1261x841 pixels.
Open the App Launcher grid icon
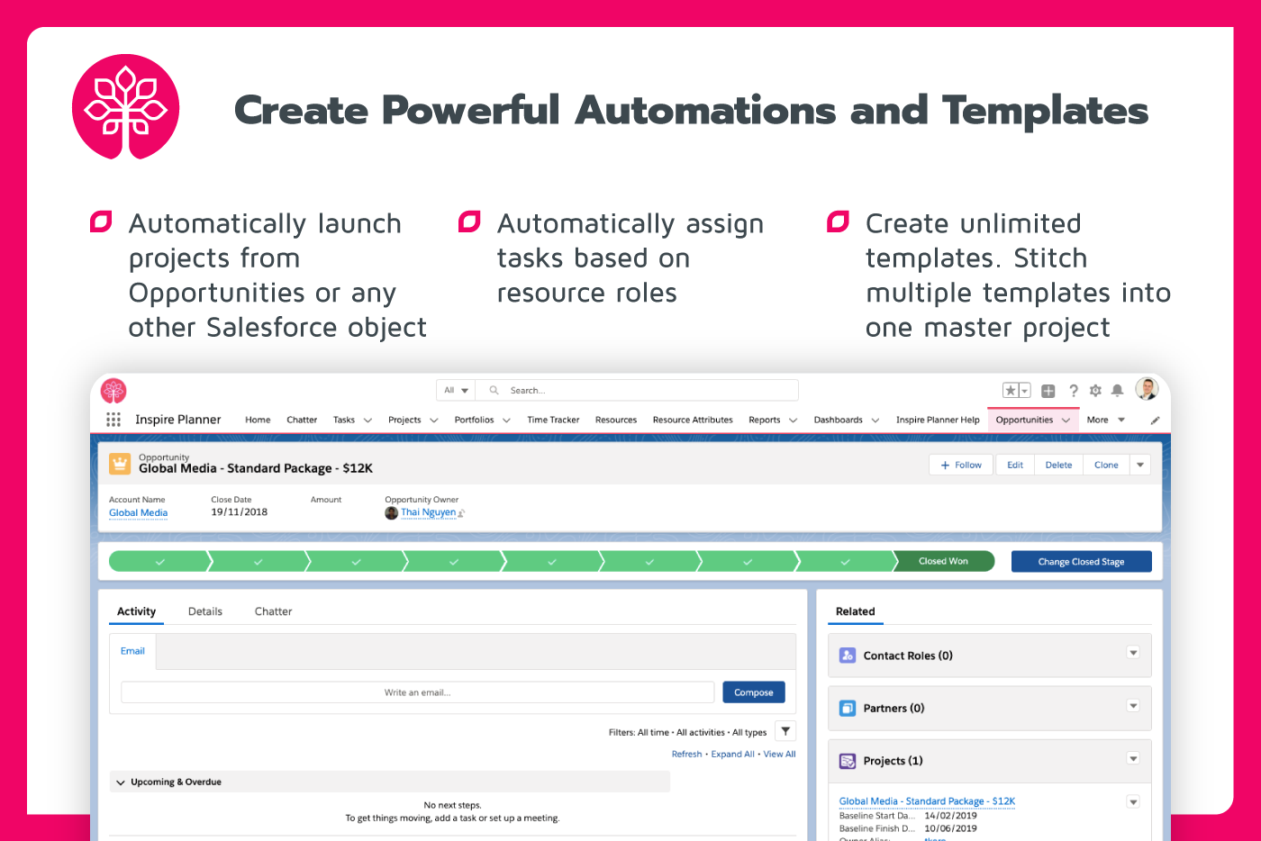click(113, 420)
